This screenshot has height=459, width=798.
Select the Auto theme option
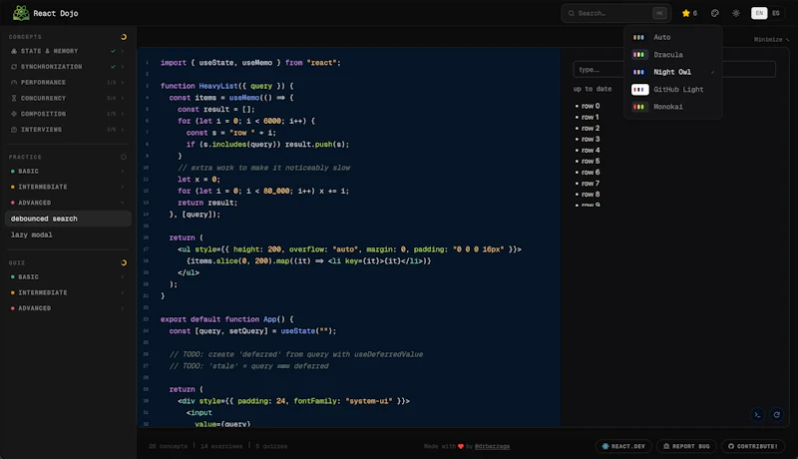click(672, 37)
